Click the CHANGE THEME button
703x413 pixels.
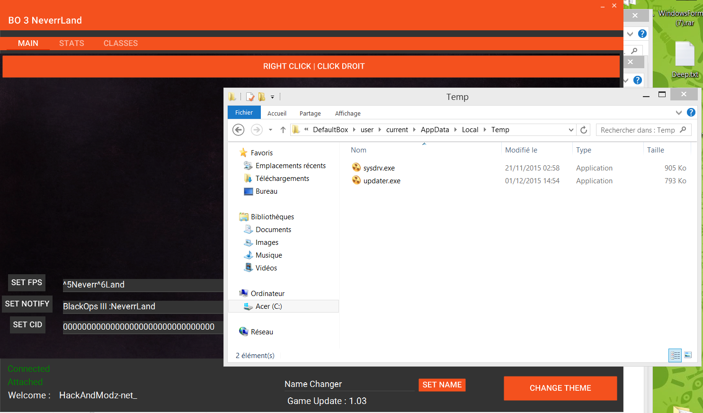coord(561,388)
